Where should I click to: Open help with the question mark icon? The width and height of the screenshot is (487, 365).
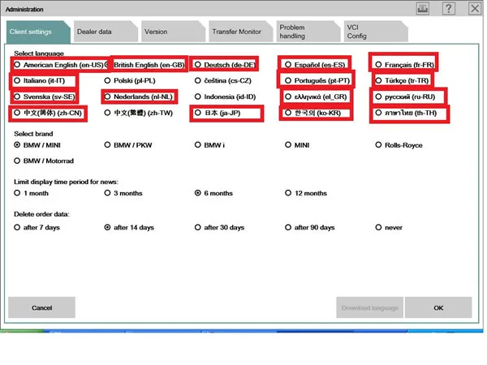click(449, 8)
